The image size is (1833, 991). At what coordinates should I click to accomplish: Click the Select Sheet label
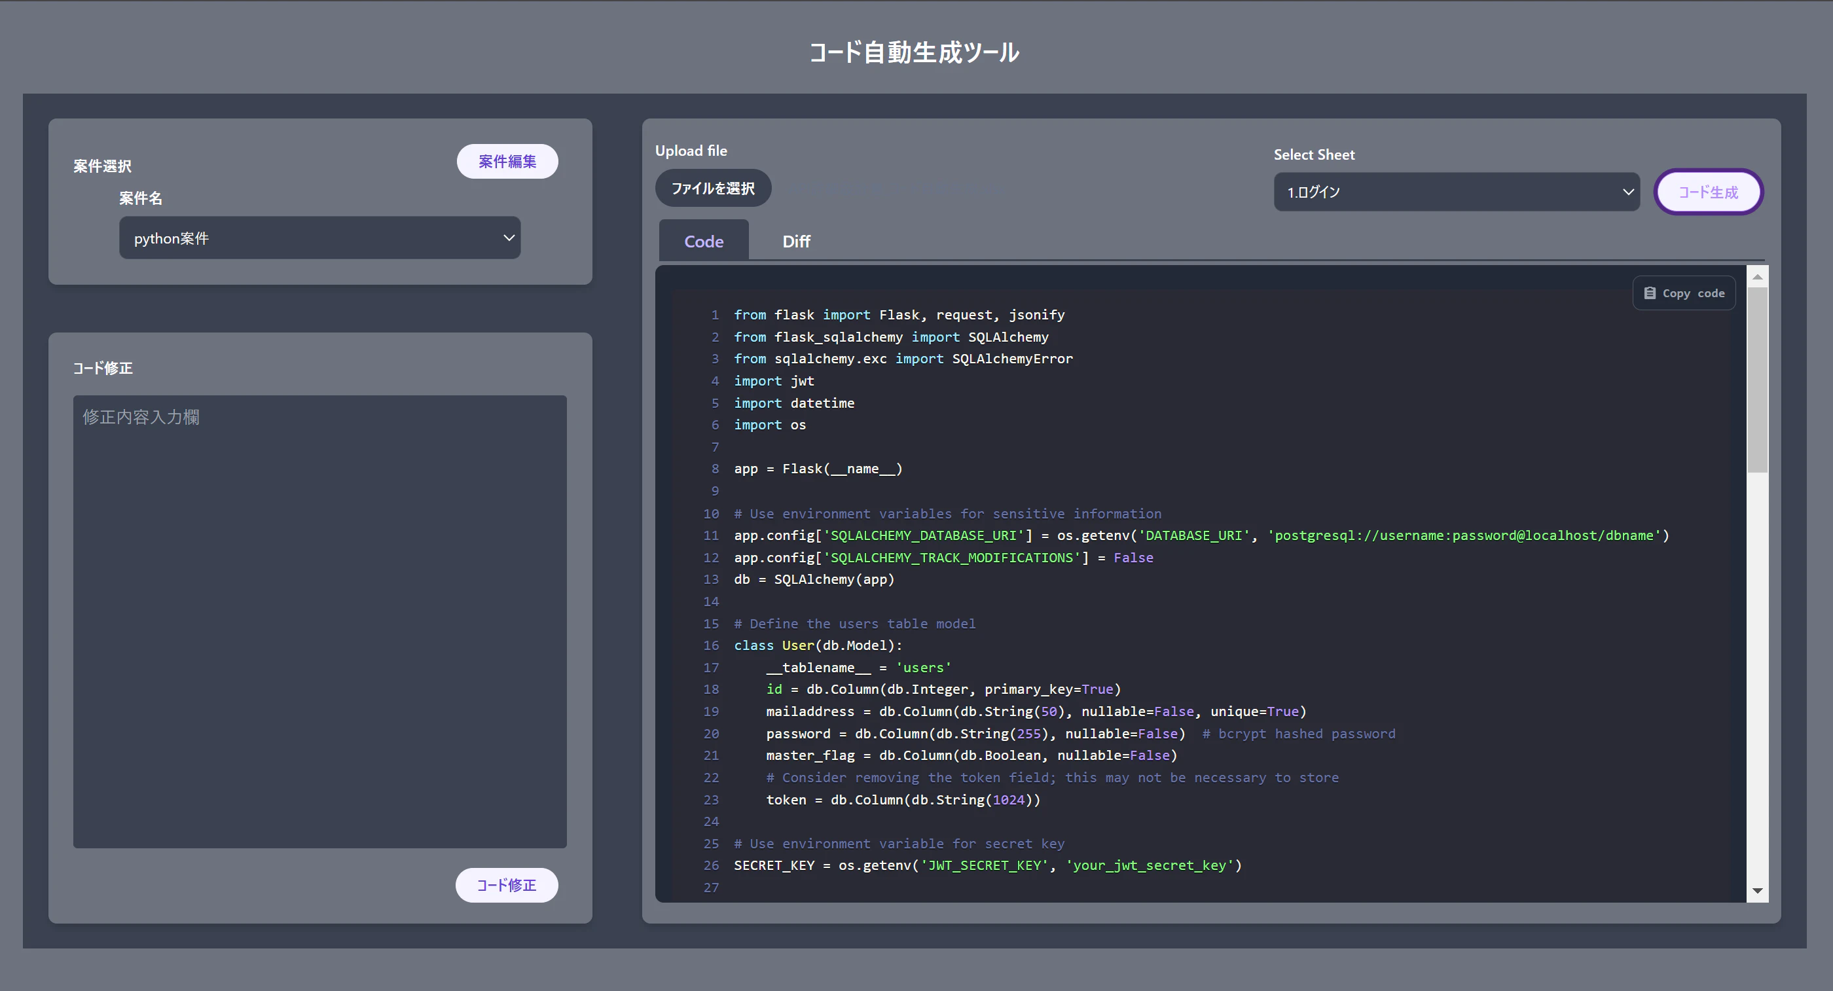click(1314, 154)
